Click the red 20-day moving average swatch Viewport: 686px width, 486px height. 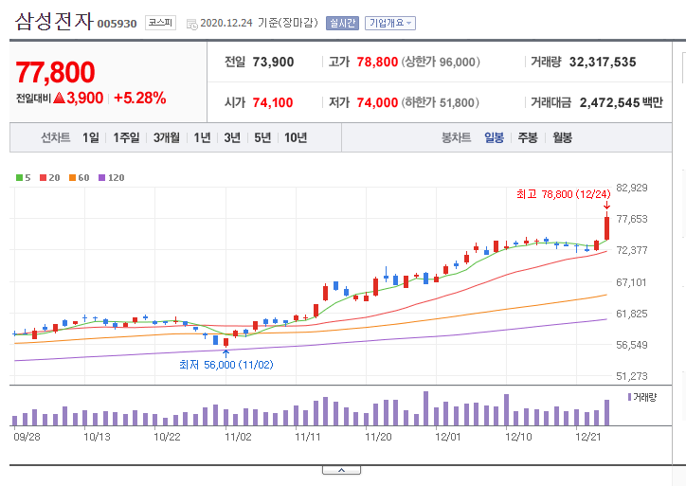click(x=43, y=177)
